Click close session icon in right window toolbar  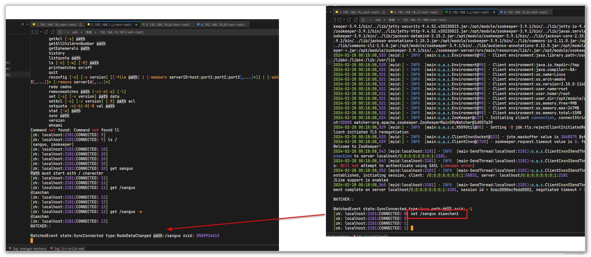(349, 20)
